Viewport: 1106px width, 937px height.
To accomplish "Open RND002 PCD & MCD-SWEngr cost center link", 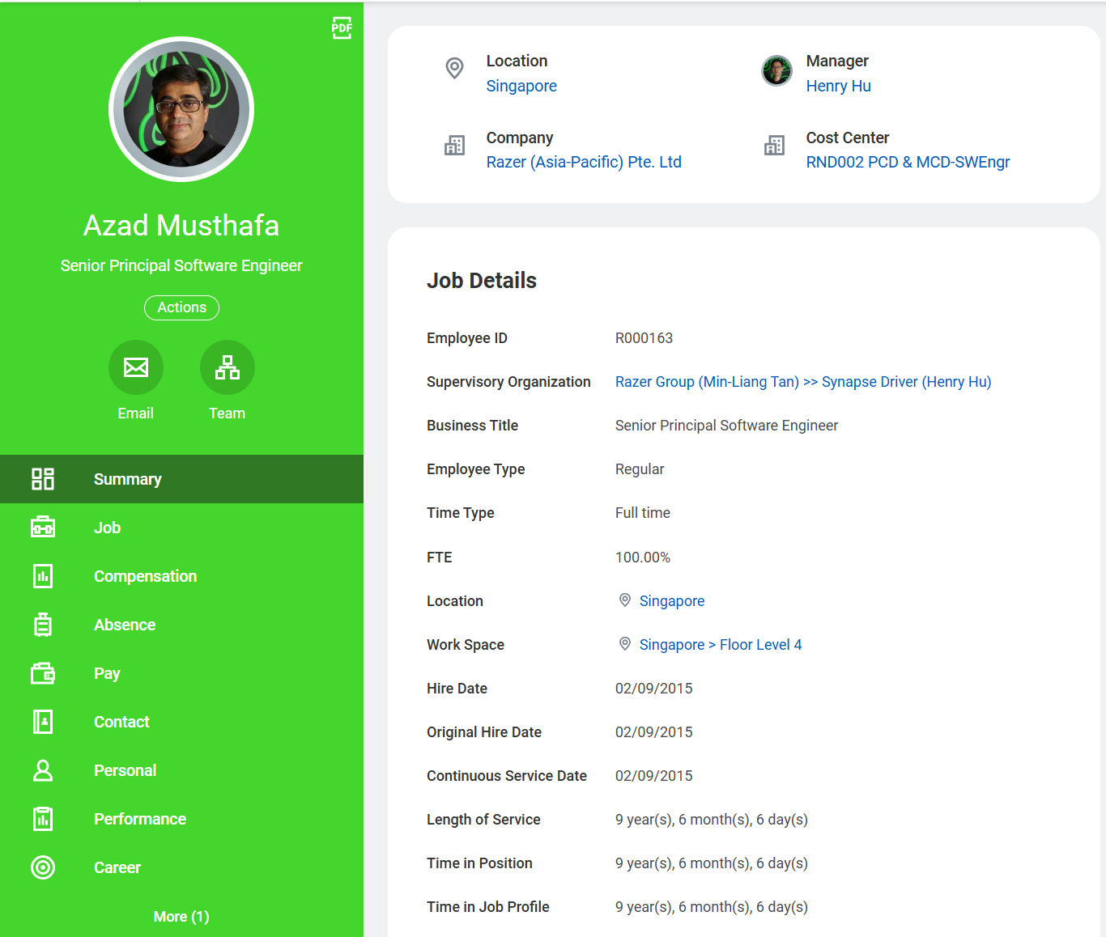I will coord(908,162).
